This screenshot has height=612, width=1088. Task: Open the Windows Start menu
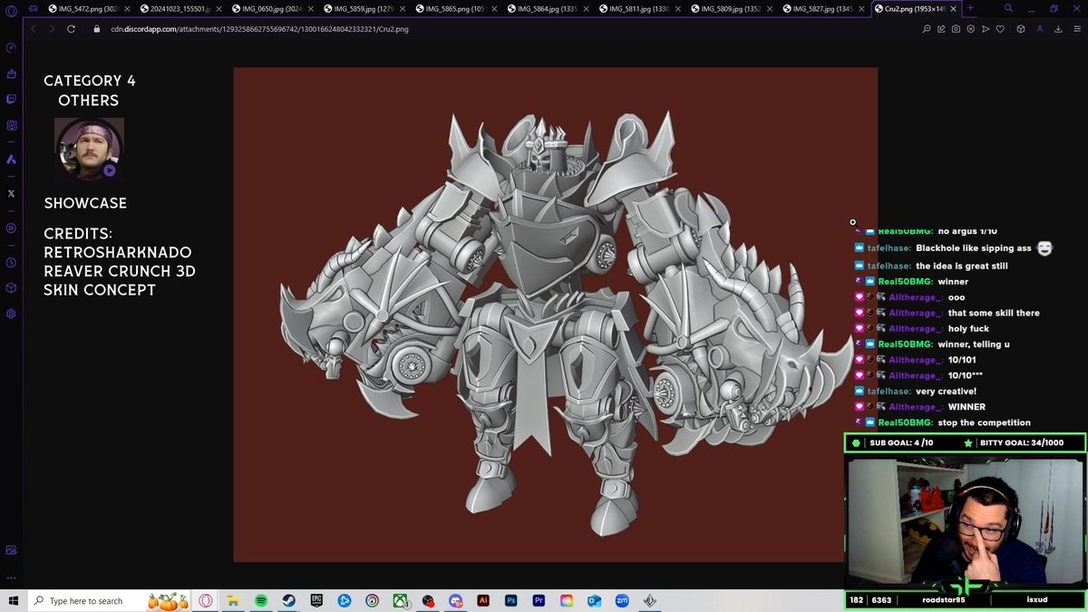[14, 600]
